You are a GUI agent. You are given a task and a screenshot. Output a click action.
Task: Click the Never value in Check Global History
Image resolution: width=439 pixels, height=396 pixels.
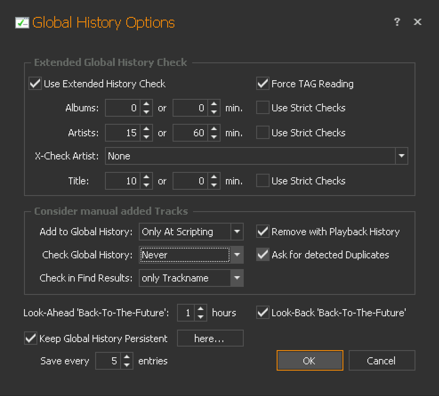[154, 255]
